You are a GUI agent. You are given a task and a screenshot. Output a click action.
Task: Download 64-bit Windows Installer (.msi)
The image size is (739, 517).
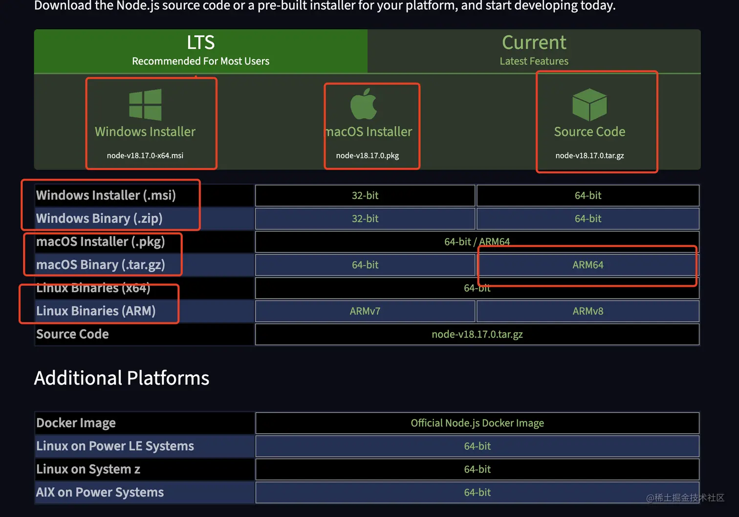point(588,195)
